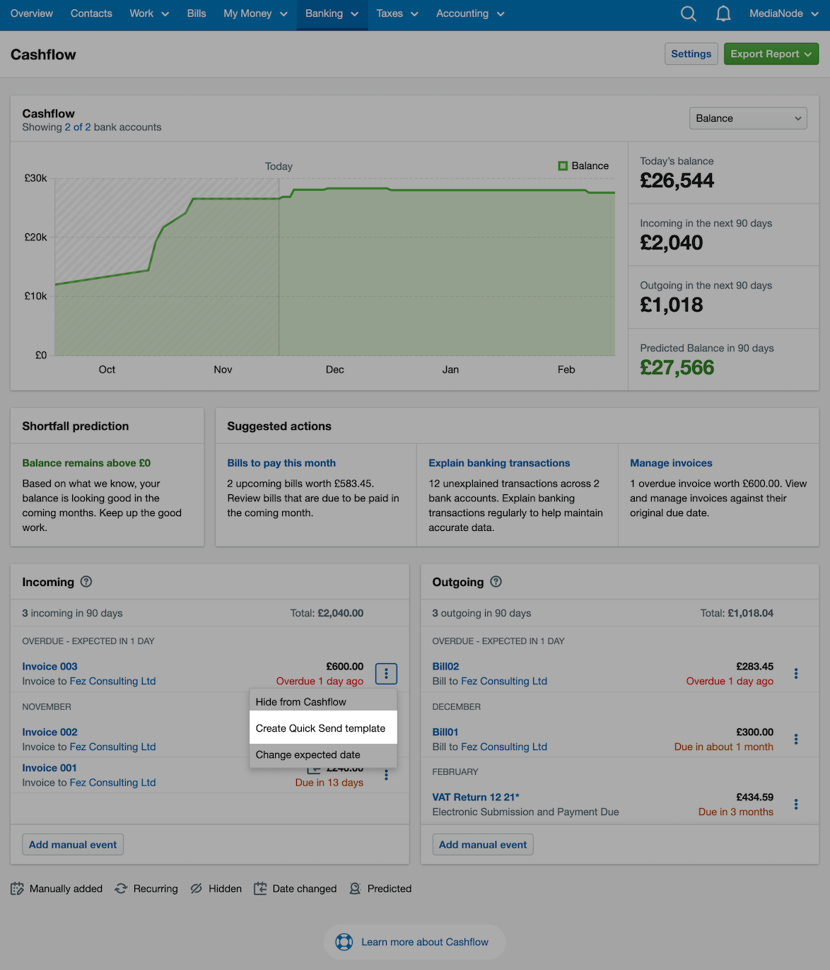Add manual event under Incoming
Viewport: 830px width, 970px height.
pos(73,844)
